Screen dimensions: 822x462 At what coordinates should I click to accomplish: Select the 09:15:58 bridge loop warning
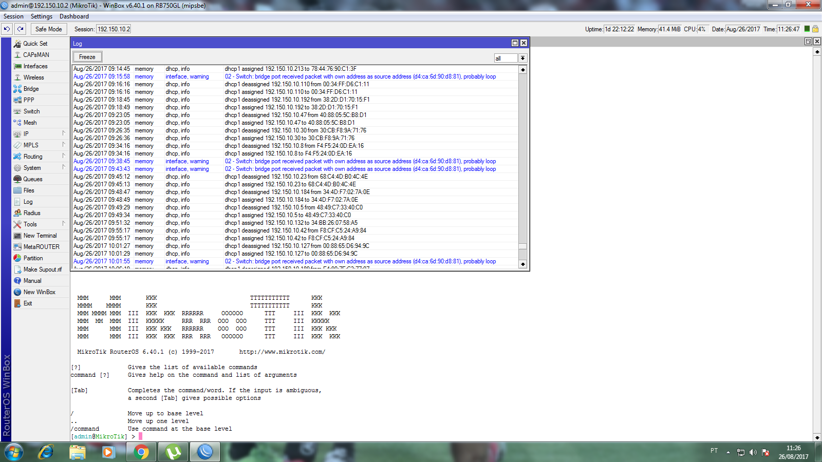pos(295,76)
